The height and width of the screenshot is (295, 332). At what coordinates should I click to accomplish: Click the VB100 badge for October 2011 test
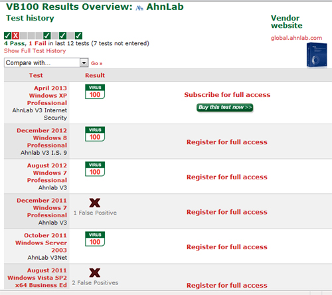(x=95, y=239)
